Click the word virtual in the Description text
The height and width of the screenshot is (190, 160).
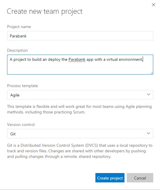(112, 60)
